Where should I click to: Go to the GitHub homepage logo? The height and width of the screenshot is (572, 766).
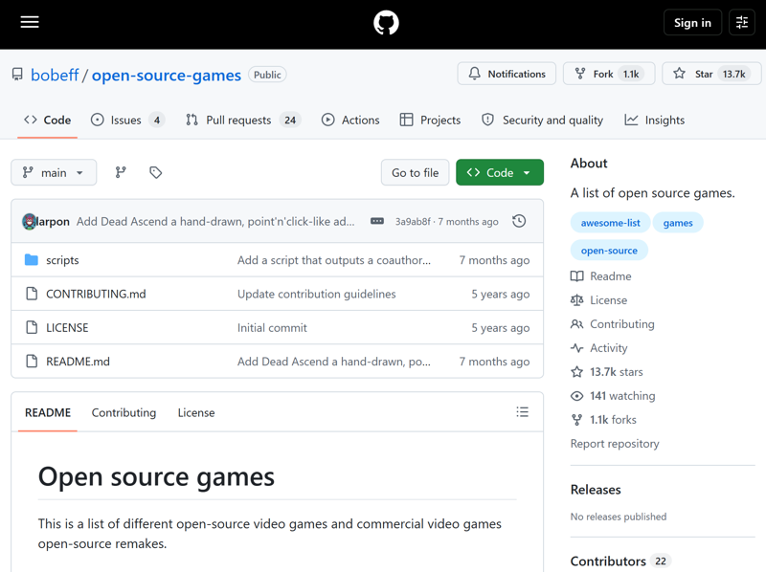(x=386, y=22)
